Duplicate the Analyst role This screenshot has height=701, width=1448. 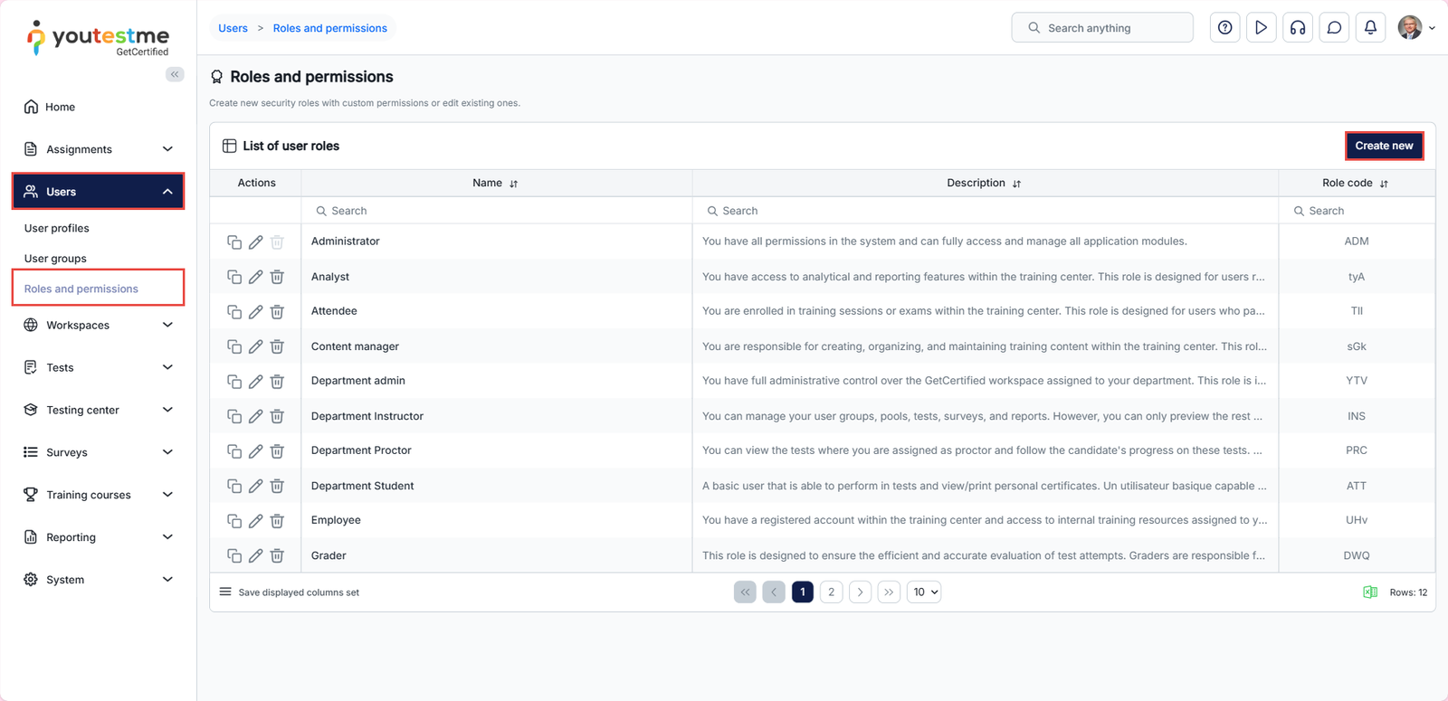(x=234, y=277)
